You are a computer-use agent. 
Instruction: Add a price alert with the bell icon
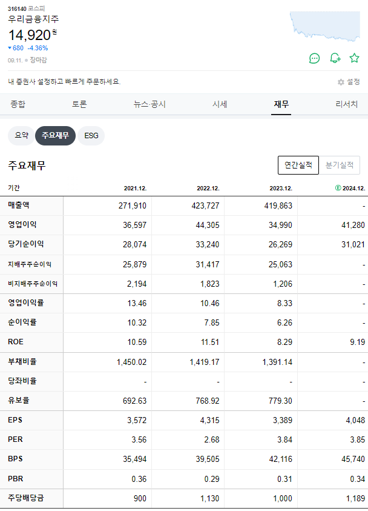coord(335,58)
